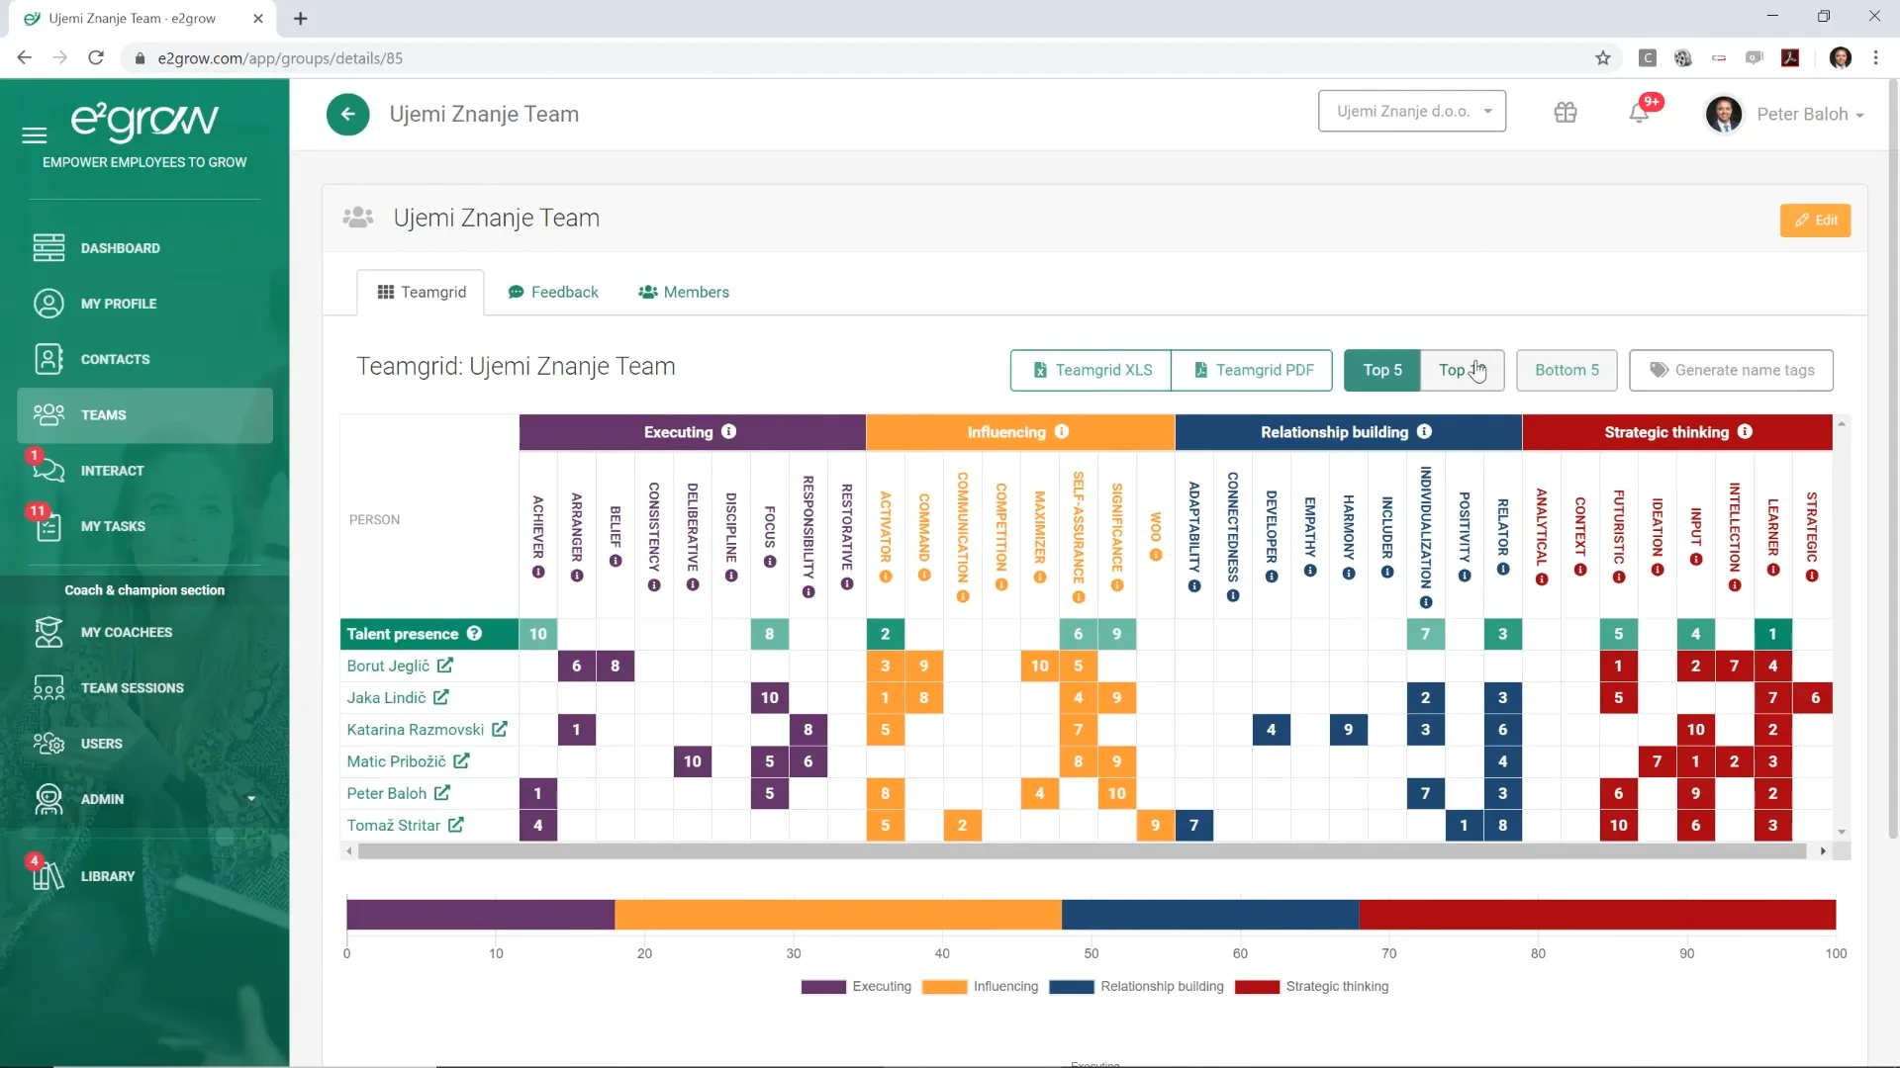1900x1068 pixels.
Task: Click Executing info icon in the grid header
Action: pos(729,432)
